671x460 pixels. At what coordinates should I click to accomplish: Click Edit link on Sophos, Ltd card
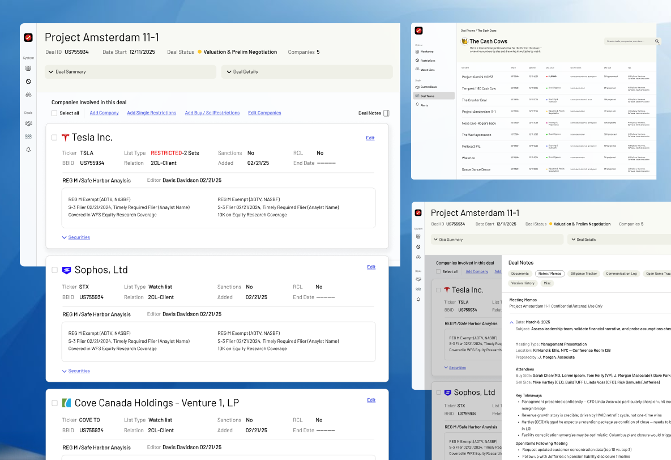tap(371, 267)
